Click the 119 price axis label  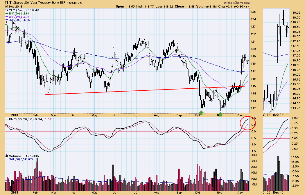(253, 57)
